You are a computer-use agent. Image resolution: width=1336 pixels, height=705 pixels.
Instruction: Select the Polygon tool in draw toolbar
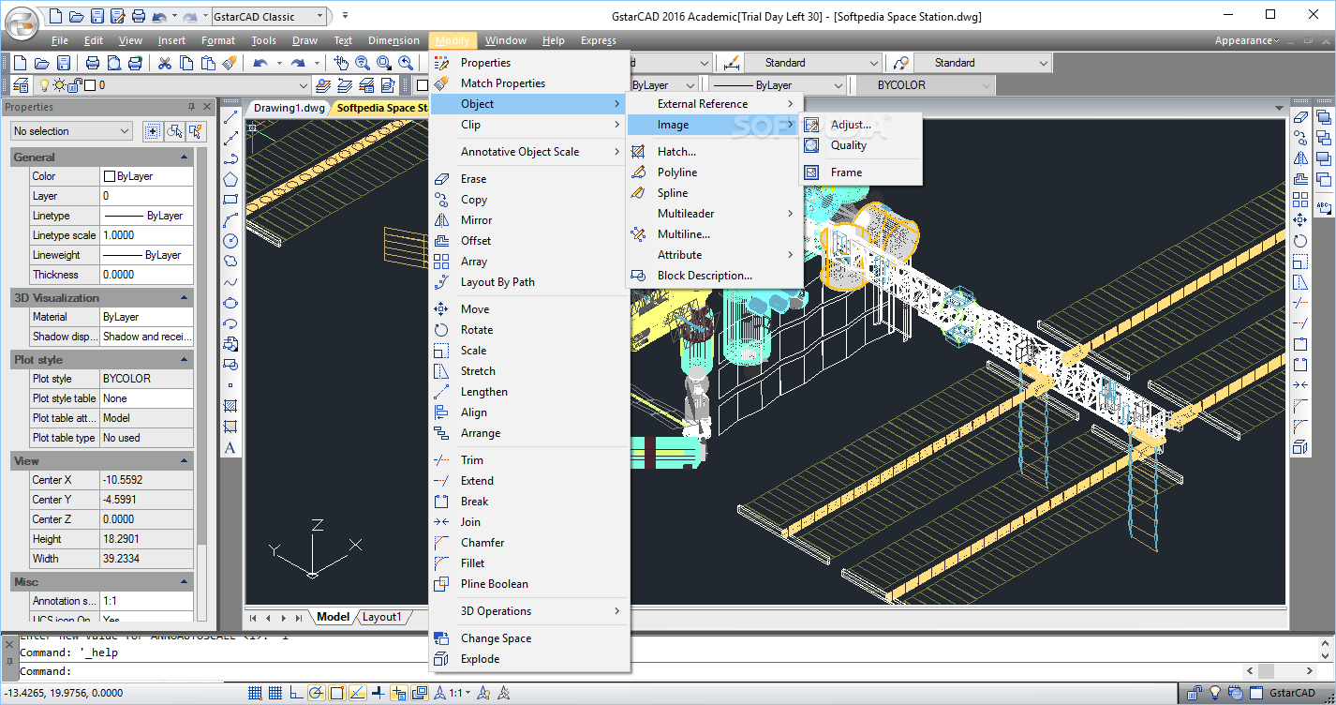pyautogui.click(x=230, y=179)
